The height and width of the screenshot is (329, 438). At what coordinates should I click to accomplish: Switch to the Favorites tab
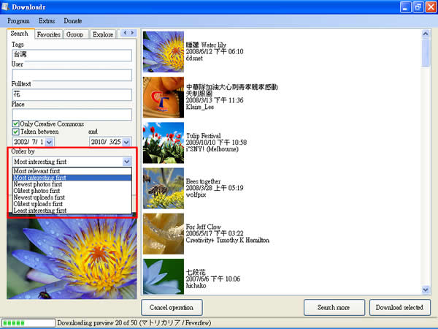(x=49, y=34)
